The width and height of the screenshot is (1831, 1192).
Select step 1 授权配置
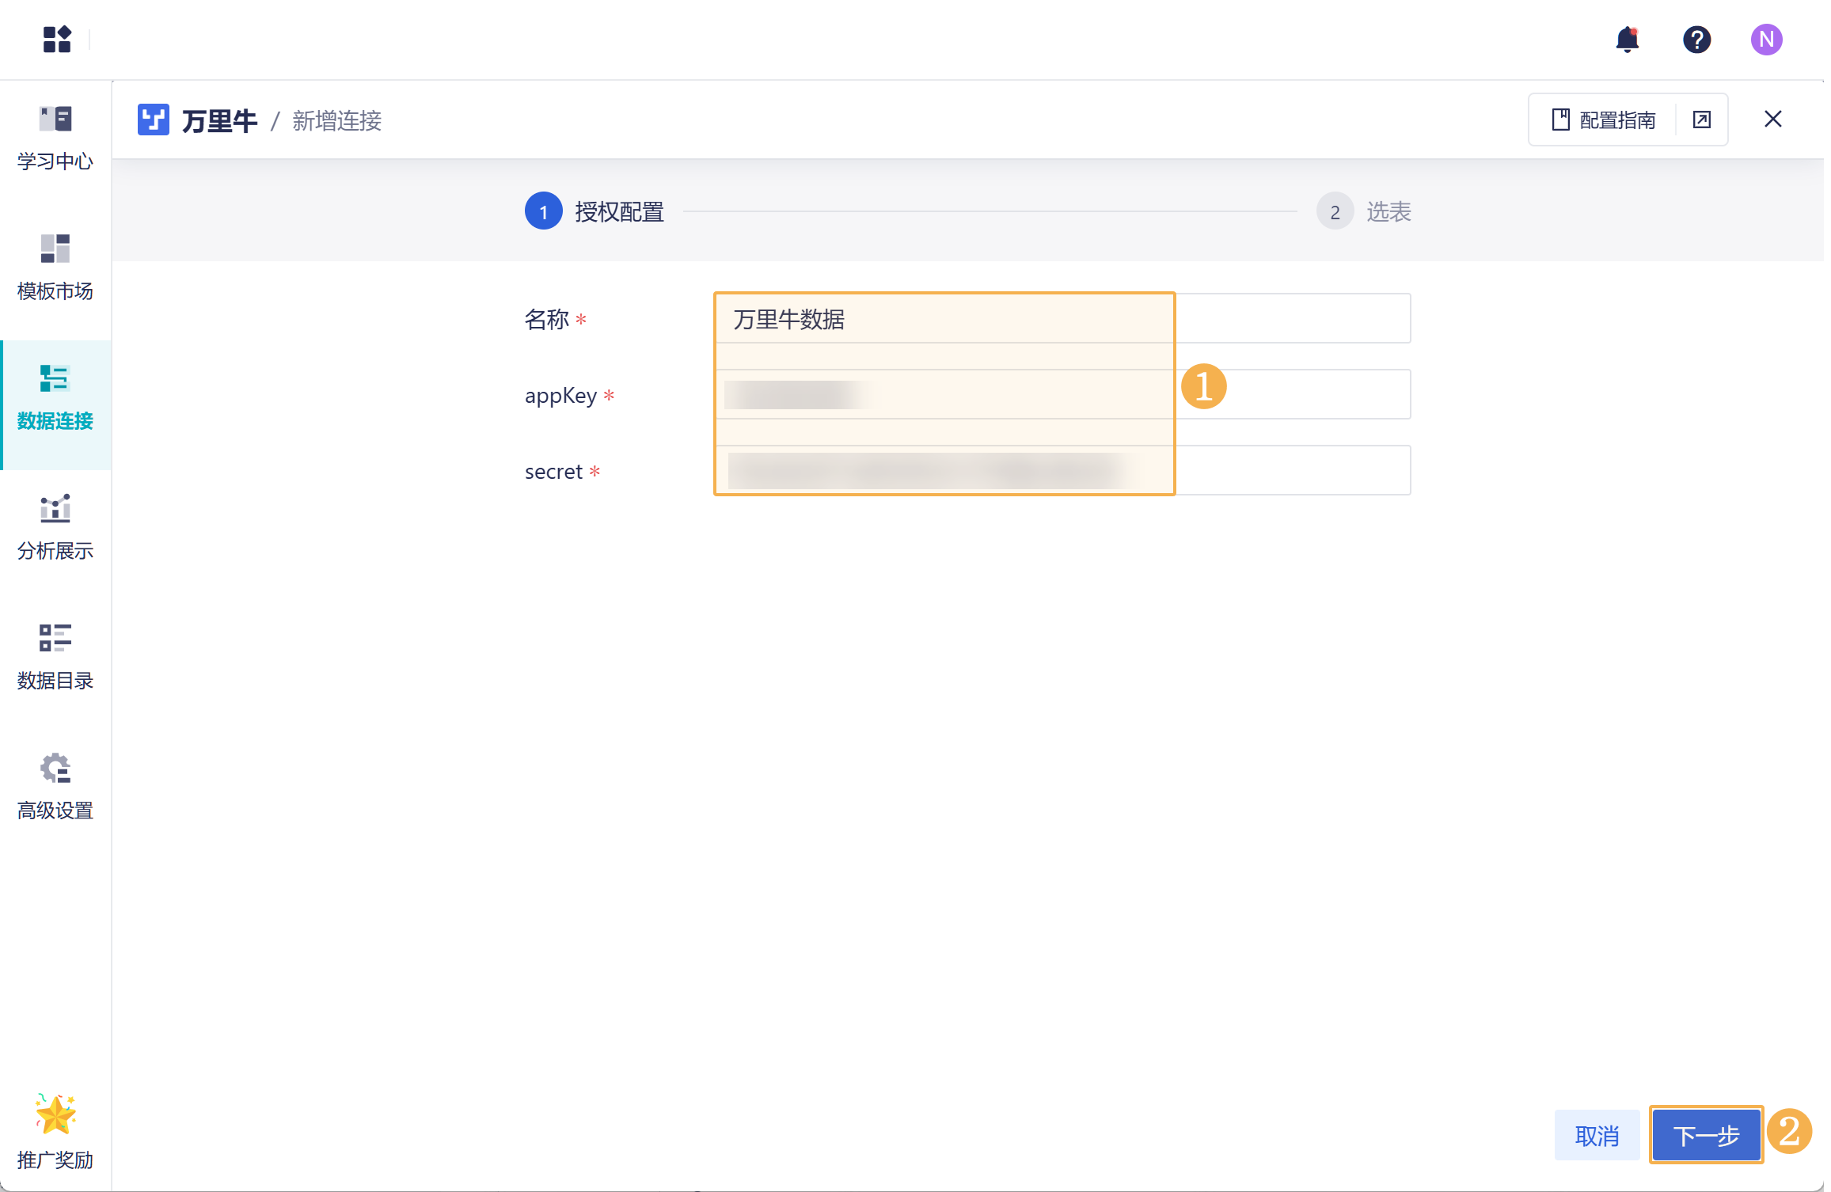tap(595, 211)
